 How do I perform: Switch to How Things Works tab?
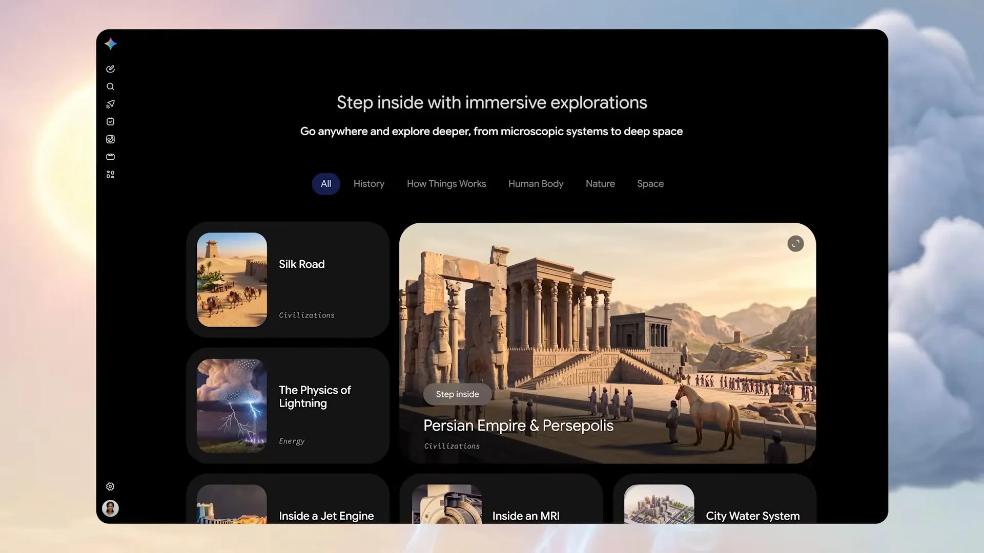[446, 184]
